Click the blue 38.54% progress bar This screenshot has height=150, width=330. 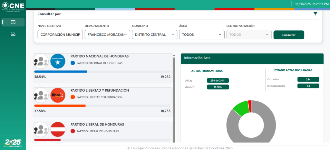pyautogui.click(x=60, y=72)
